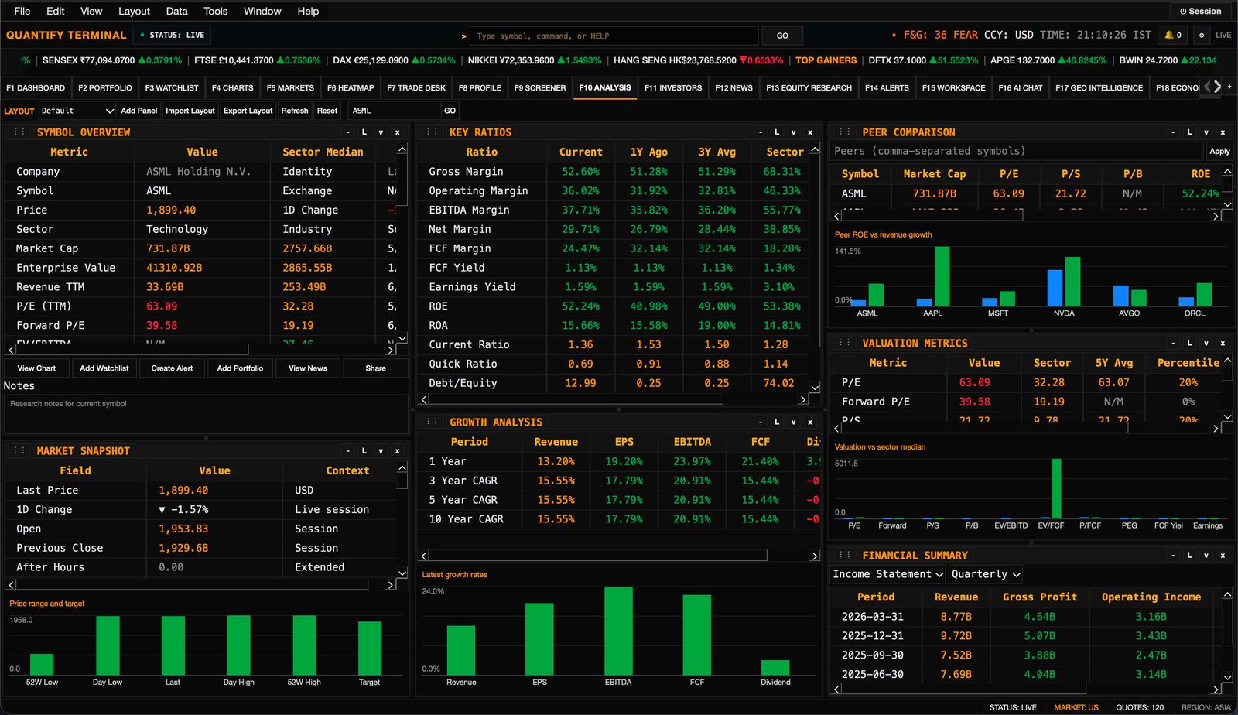Open the Quarterly period dropdown
This screenshot has width=1238, height=715.
986,574
